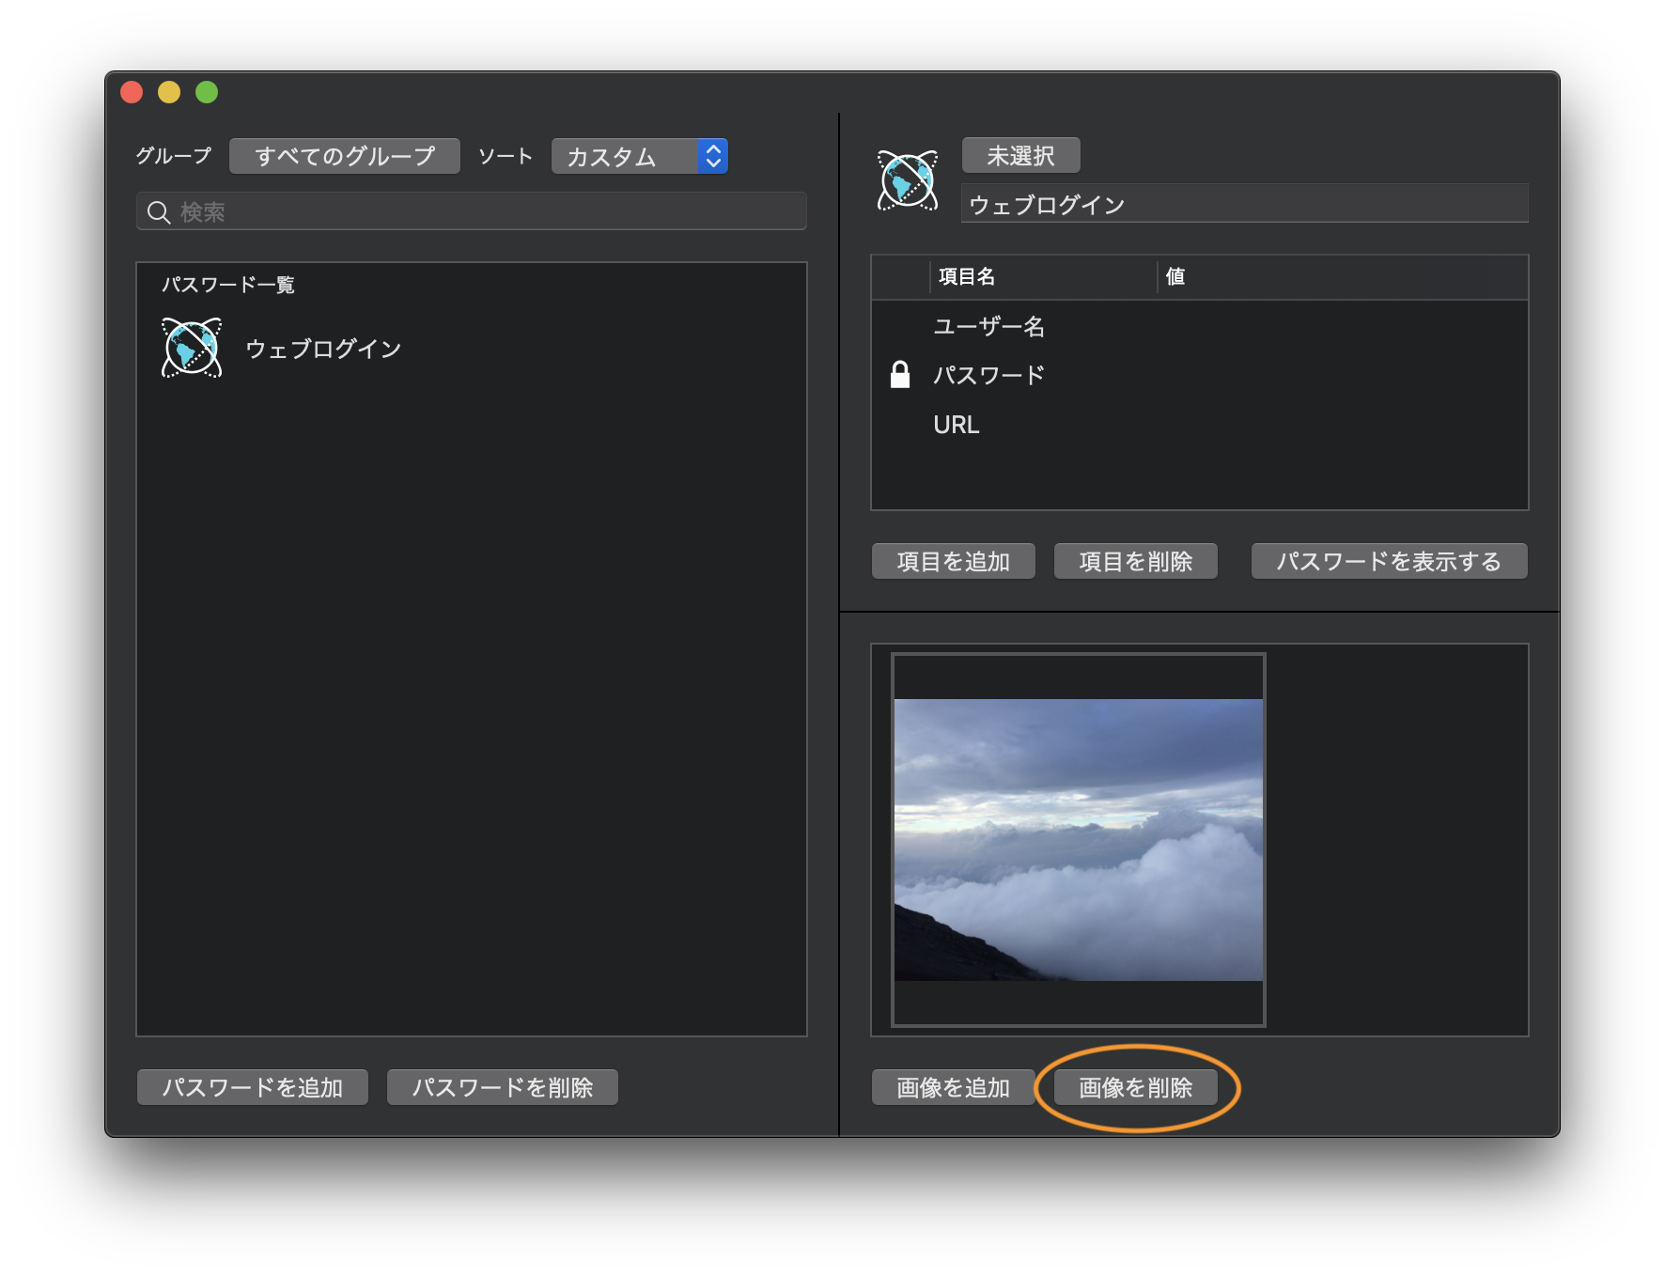Screen dimensions: 1665x1276
Task: Click the 画像を追加 button
Action: point(954,1087)
